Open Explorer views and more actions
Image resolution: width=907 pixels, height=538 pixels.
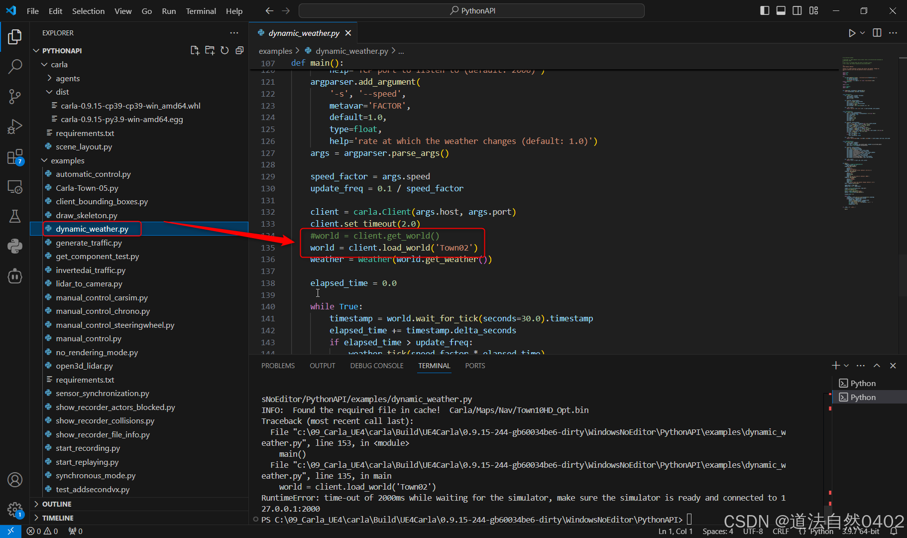pyautogui.click(x=234, y=33)
